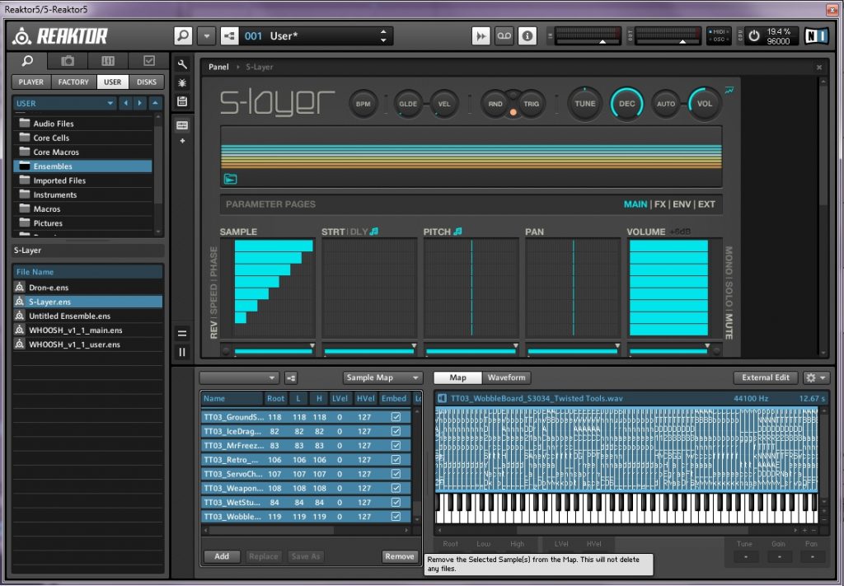
Task: Click the Remove sample button
Action: 400,556
